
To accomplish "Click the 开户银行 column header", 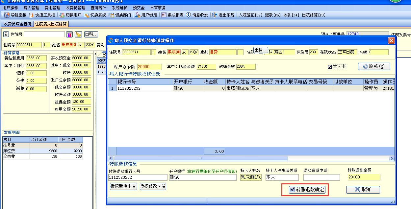I will [x=188, y=82].
